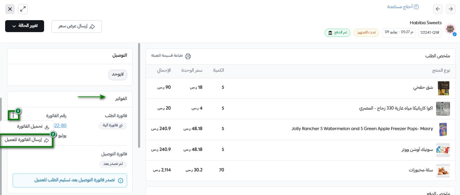Go to next order arrow
The width and height of the screenshot is (460, 195).
click(x=451, y=9)
